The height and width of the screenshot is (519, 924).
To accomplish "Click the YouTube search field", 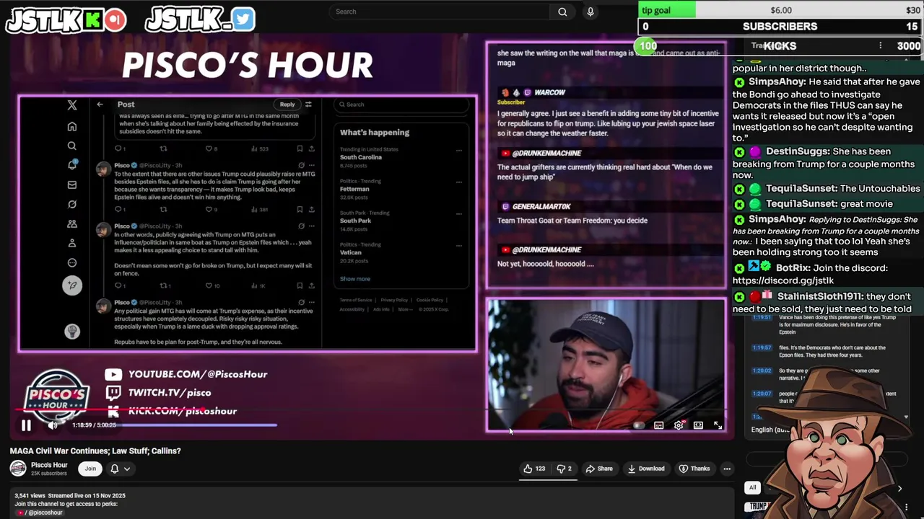I will pos(438,12).
